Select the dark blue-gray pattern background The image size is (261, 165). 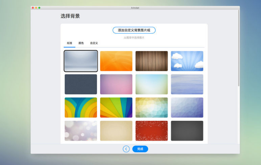coord(81,84)
